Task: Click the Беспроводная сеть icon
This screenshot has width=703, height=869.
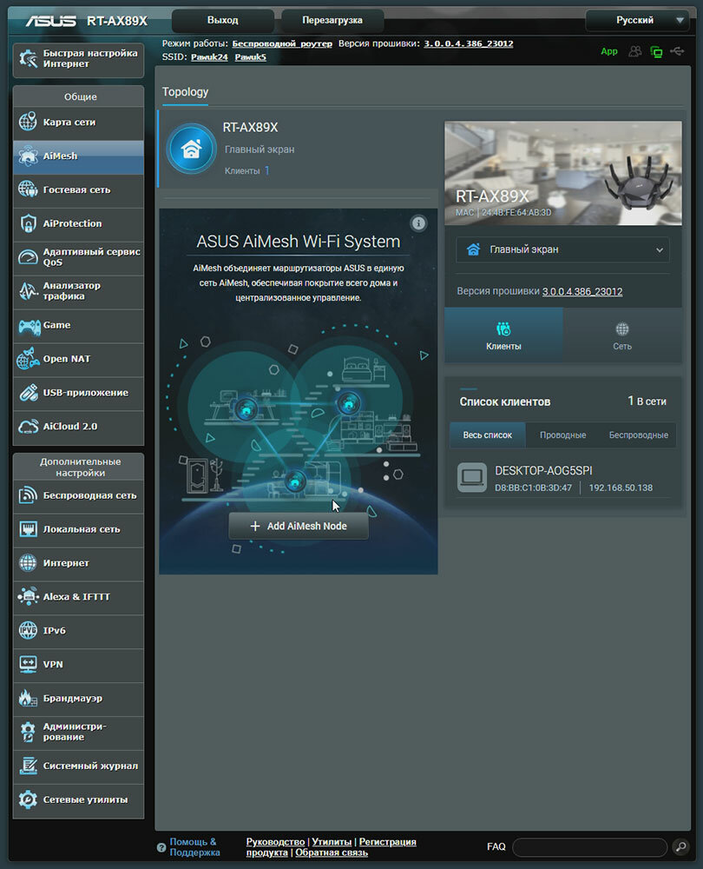Action: [x=28, y=495]
